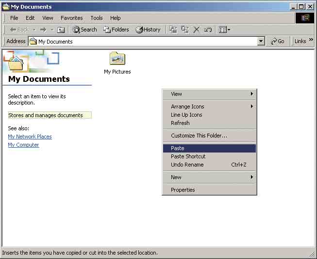Screen dimensions: 317x259
Task: Click the Back arrow button
Action: (18, 30)
